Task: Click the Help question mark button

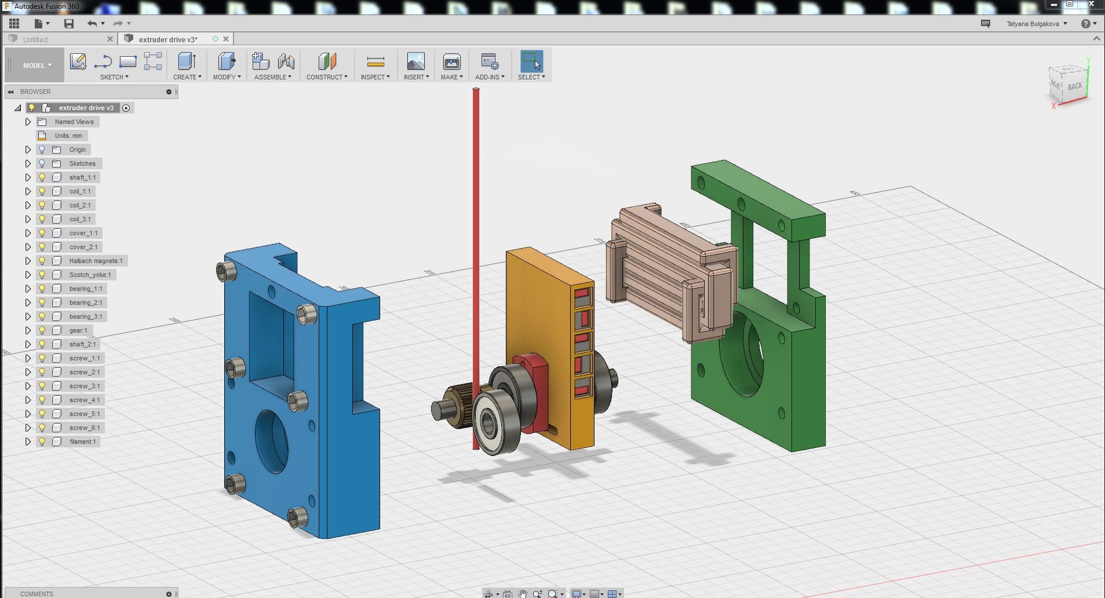Action: pos(1086,23)
